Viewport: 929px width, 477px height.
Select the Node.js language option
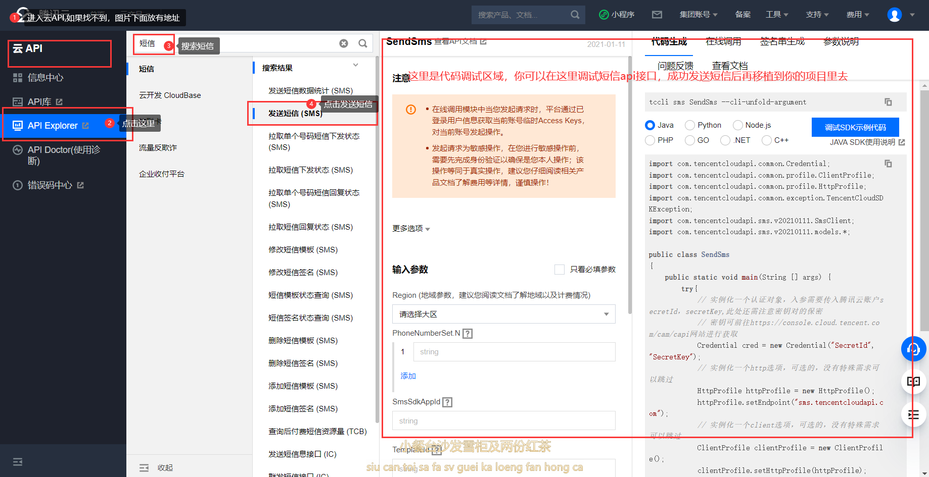pos(738,125)
